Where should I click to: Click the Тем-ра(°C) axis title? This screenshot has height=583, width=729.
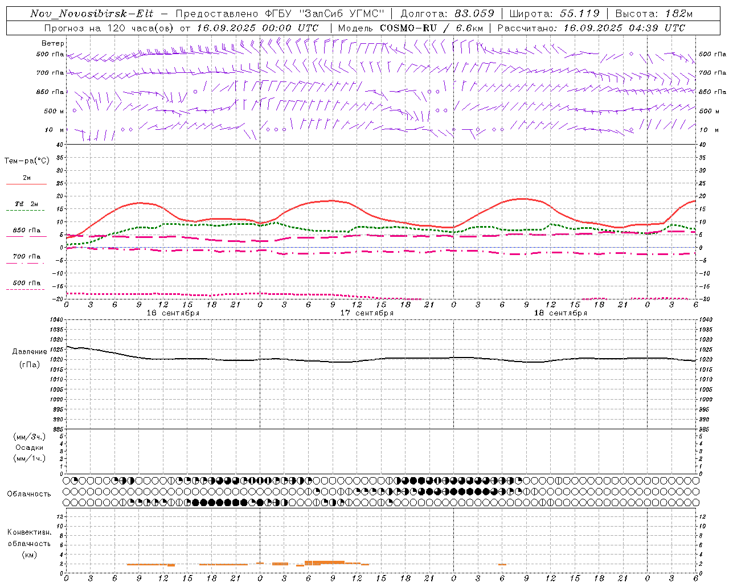(27, 161)
